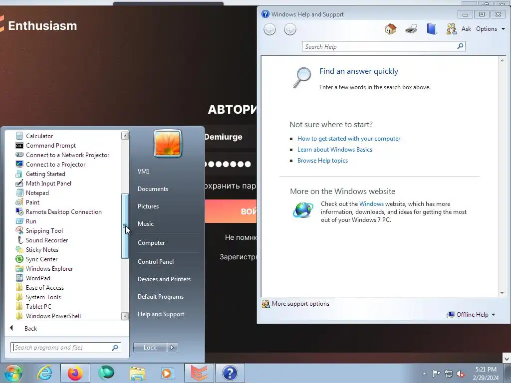Viewport: 511px width, 383px height.
Task: Open Browse Help topics link
Action: [322, 161]
